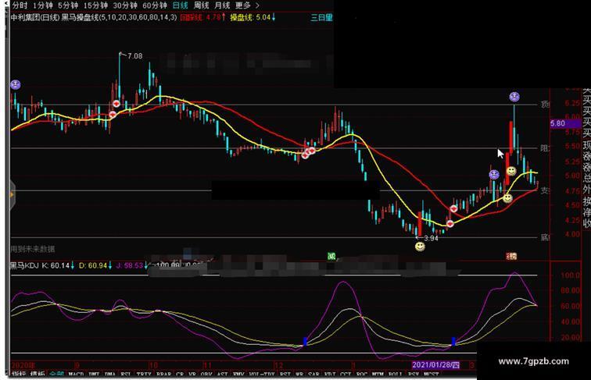This screenshot has height=380, width=591.
Task: Switch to the 分时 intraday tab
Action: click(x=20, y=5)
